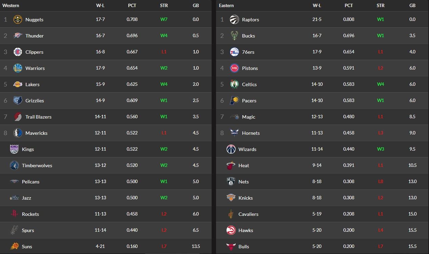
Task: Click the Bulls team logo
Action: (231, 247)
